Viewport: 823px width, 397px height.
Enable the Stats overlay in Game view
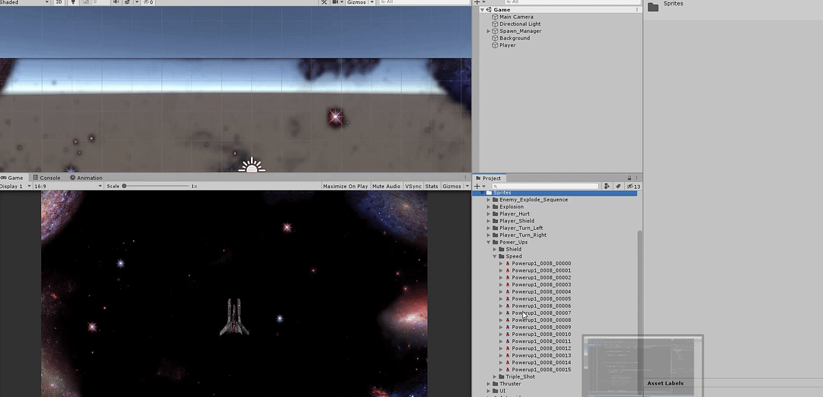[432, 185]
